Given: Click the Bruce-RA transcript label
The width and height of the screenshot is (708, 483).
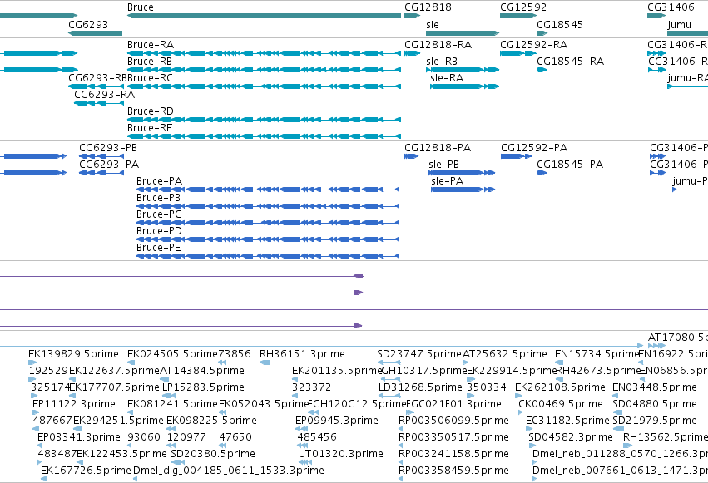Looking at the screenshot, I should (151, 45).
